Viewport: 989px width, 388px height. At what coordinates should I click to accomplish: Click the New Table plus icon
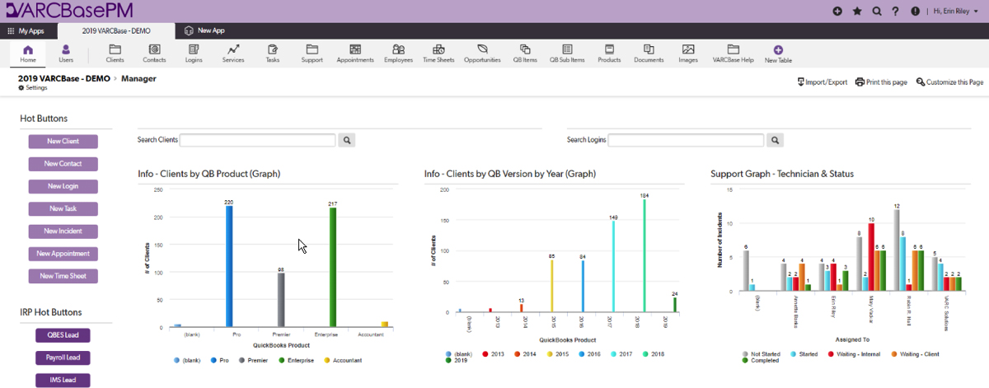778,49
